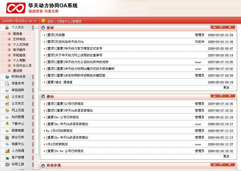The height and width of the screenshot is (171, 241).
Task: Expand the 电子邮件 plus box
Action: tap(9, 50)
